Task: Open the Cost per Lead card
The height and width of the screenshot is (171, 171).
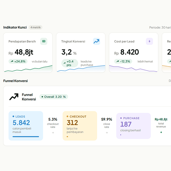Action: (x=133, y=52)
